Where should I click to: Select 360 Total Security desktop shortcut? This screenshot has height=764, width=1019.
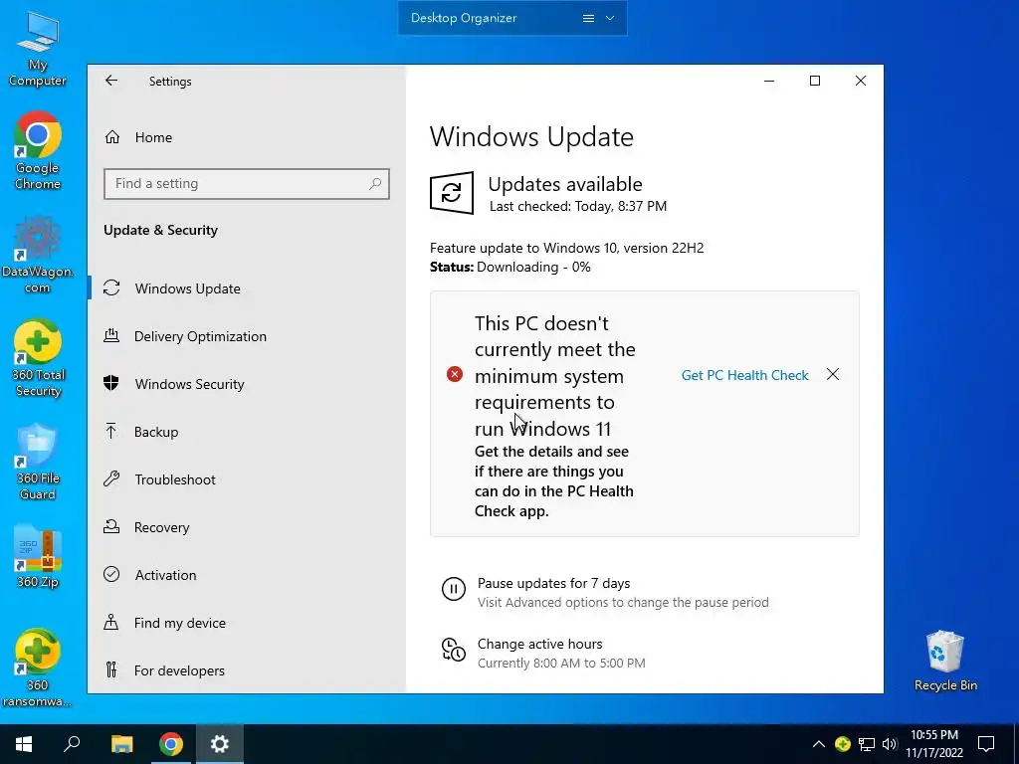[x=38, y=358]
